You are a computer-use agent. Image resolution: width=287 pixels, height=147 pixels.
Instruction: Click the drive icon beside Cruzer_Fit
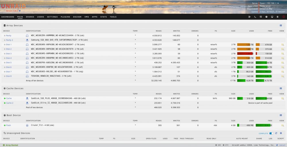[x=27, y=125]
